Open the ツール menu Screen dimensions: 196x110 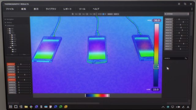(x=82, y=9)
